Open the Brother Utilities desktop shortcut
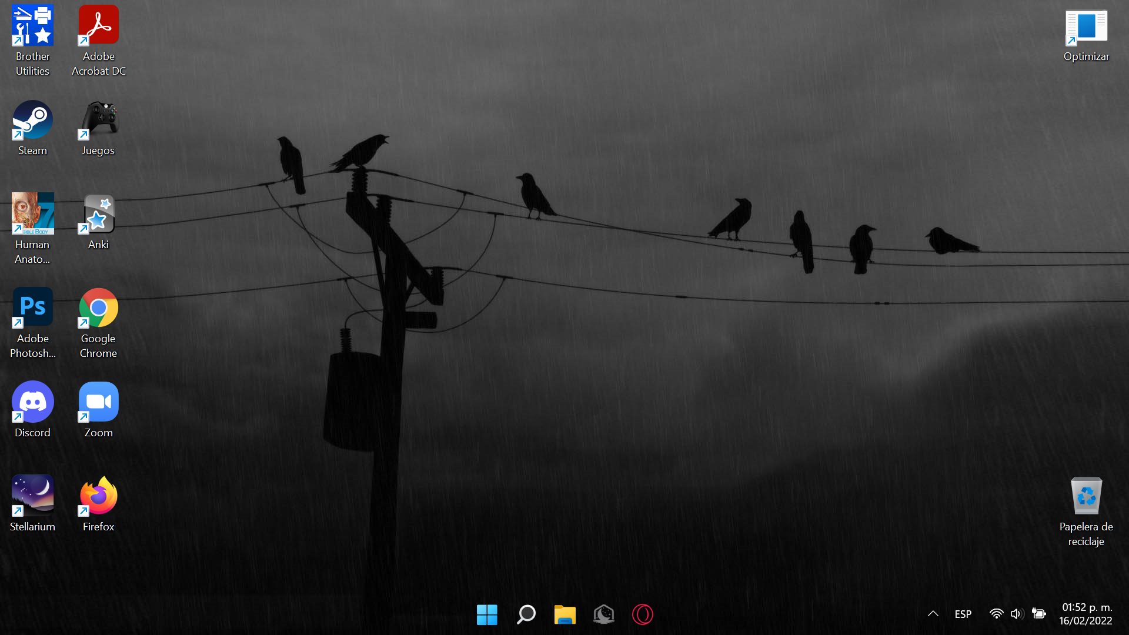1129x635 pixels. (x=32, y=25)
